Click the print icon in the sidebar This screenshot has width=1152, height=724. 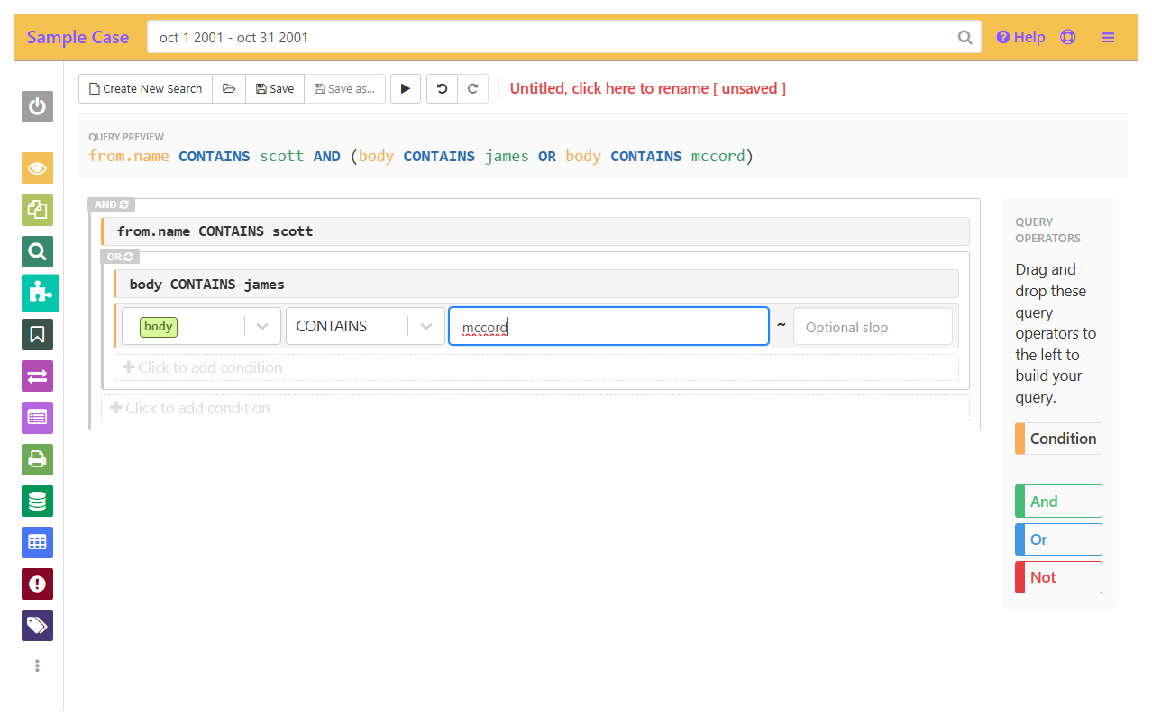[x=37, y=459]
